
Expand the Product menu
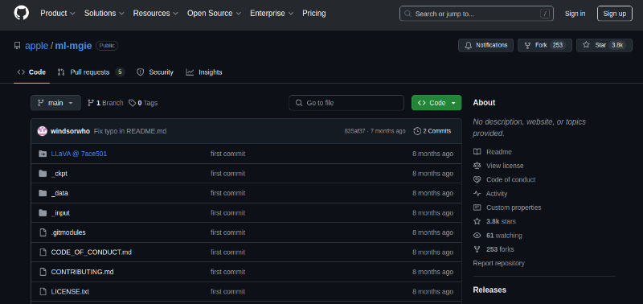coord(58,13)
